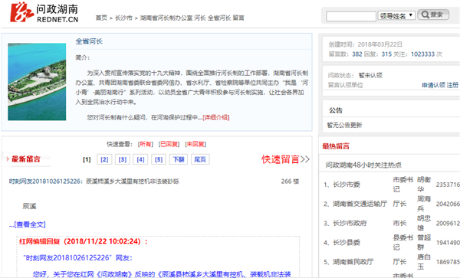Image resolution: width=460 pixels, height=278 pixels.
Task: Select the name 周海兵
Action: [424, 204]
